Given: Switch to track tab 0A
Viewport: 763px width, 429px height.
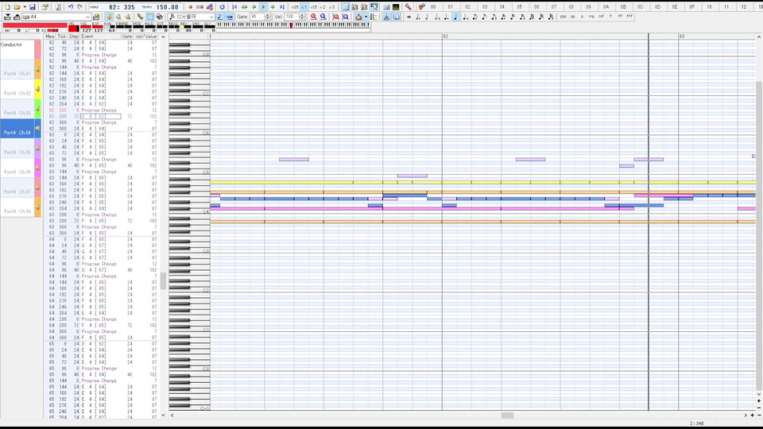Looking at the screenshot, I should click(606, 7).
